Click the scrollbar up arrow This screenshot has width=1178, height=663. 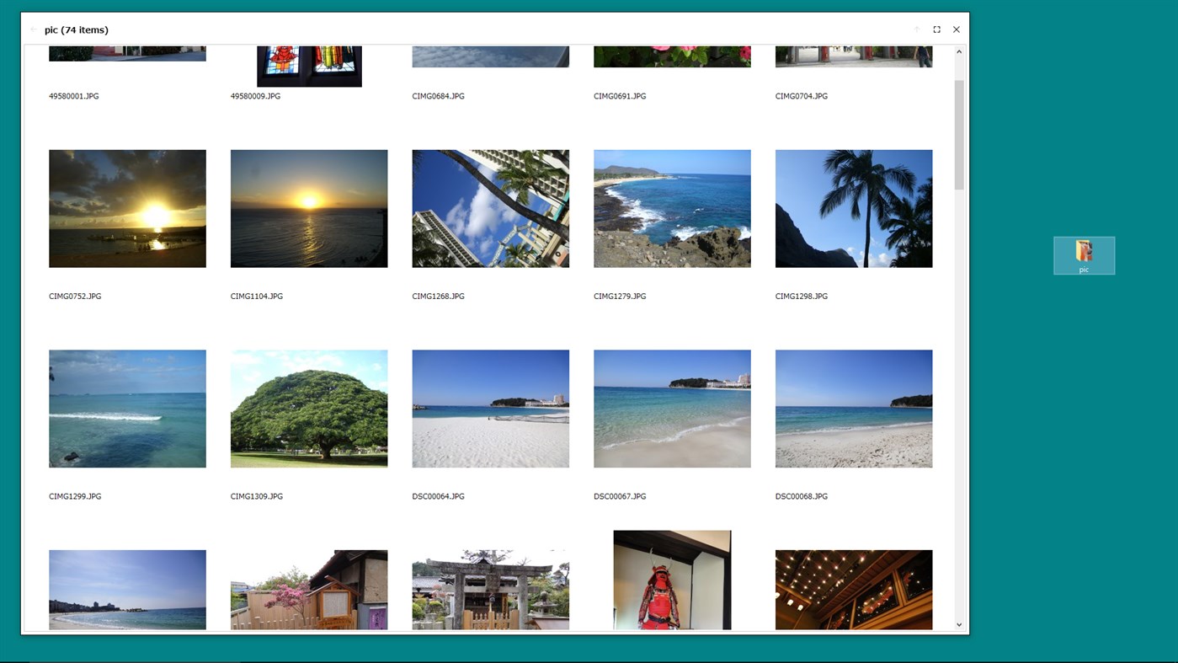[958, 51]
